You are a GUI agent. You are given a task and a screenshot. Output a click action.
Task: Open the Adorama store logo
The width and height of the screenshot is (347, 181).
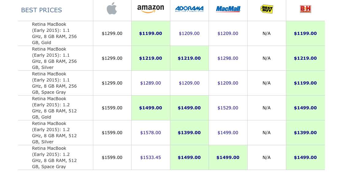pyautogui.click(x=189, y=9)
